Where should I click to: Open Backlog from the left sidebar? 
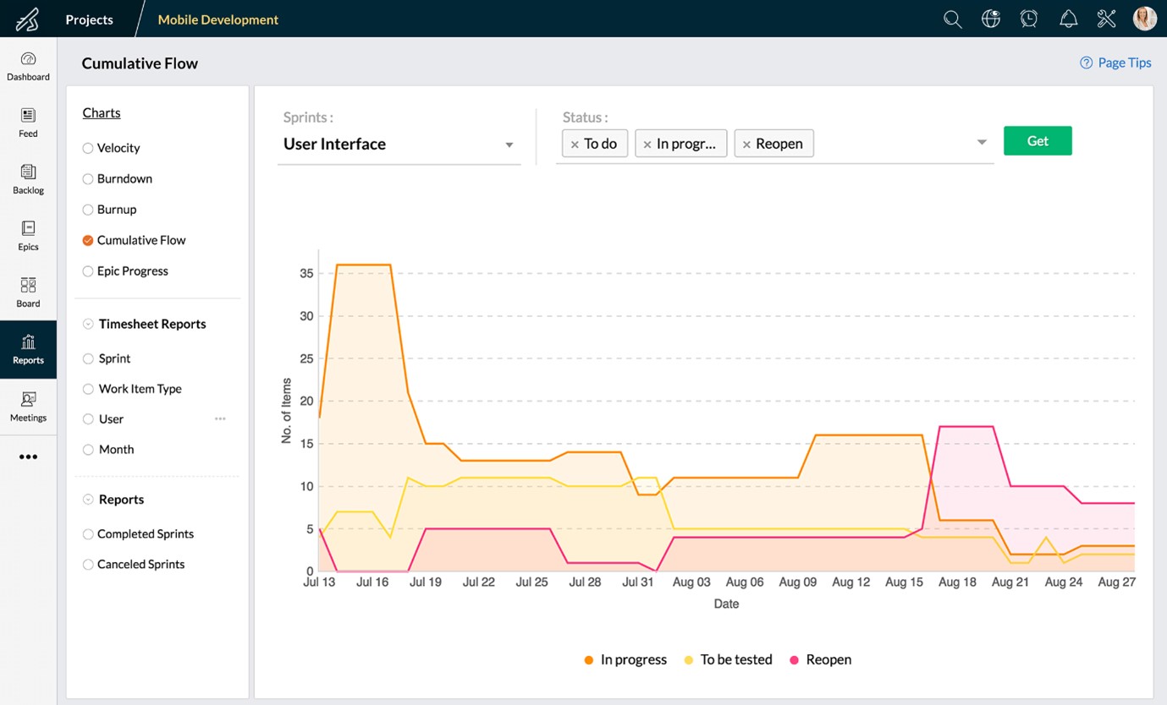point(28,179)
